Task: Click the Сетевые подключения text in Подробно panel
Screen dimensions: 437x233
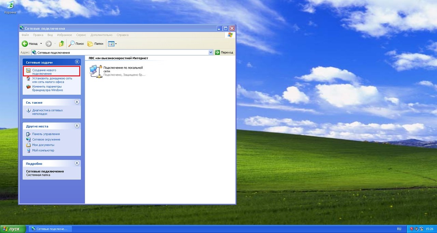Action: point(45,171)
